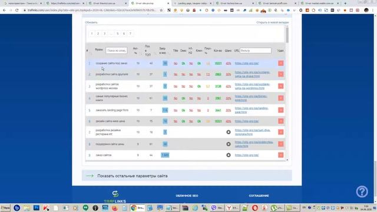377x212 pixels.
Task: Click the browser address bar
Action: pos(91,11)
